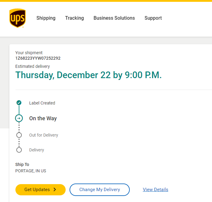Click the chevron arrow on Get Updates
Image resolution: width=212 pixels, height=202 pixels.
(x=55, y=190)
